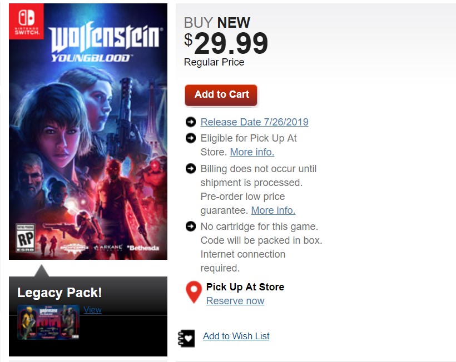Open the View link beside Legacy Pack
The height and width of the screenshot is (362, 456).
click(x=93, y=310)
